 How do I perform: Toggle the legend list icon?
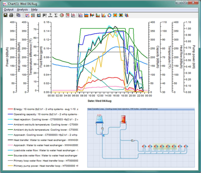(x=33, y=15)
